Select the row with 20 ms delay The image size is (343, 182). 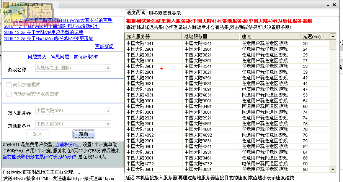pos(227,43)
